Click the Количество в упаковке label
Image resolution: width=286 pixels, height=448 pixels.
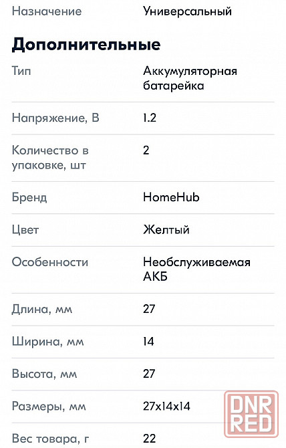pyautogui.click(x=50, y=158)
